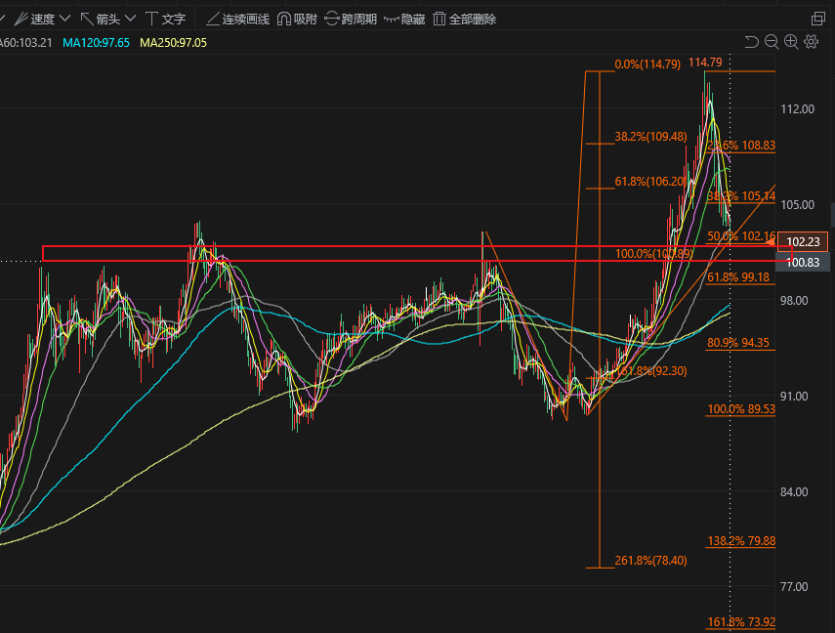
Task: Select the 箭头 arrow drawing tool
Action: (x=100, y=19)
